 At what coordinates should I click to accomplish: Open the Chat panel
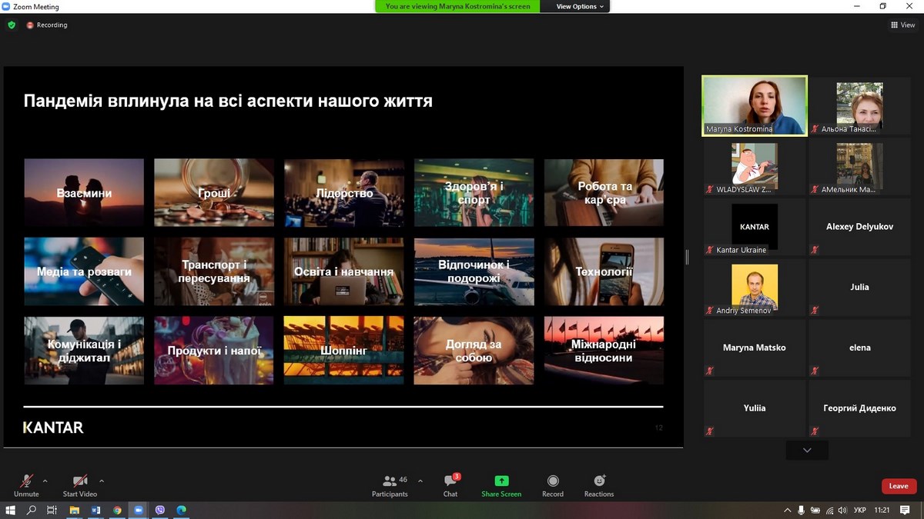coord(450,481)
